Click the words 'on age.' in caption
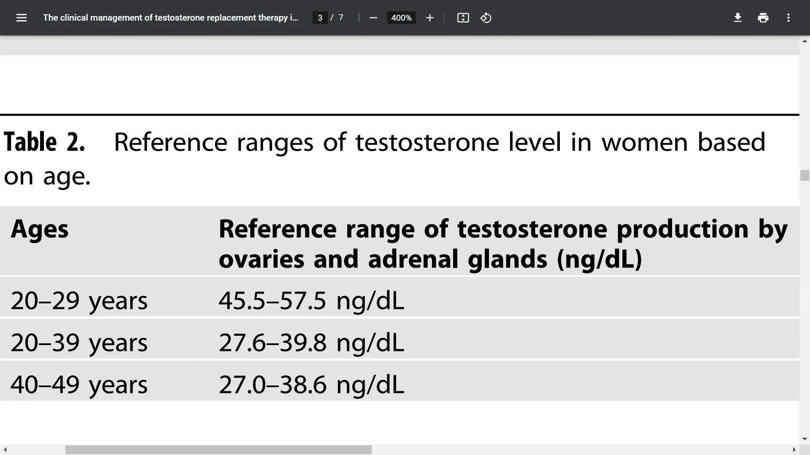This screenshot has height=455, width=810. (47, 177)
